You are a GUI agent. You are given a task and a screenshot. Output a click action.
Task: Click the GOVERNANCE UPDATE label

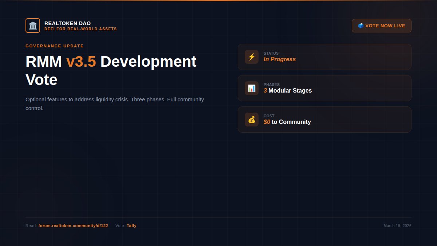point(55,46)
